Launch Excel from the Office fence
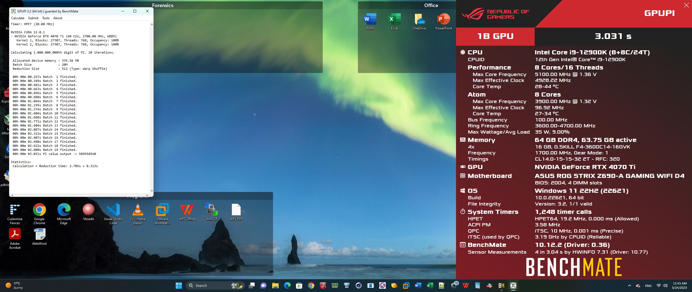692x292 pixels. click(x=394, y=21)
